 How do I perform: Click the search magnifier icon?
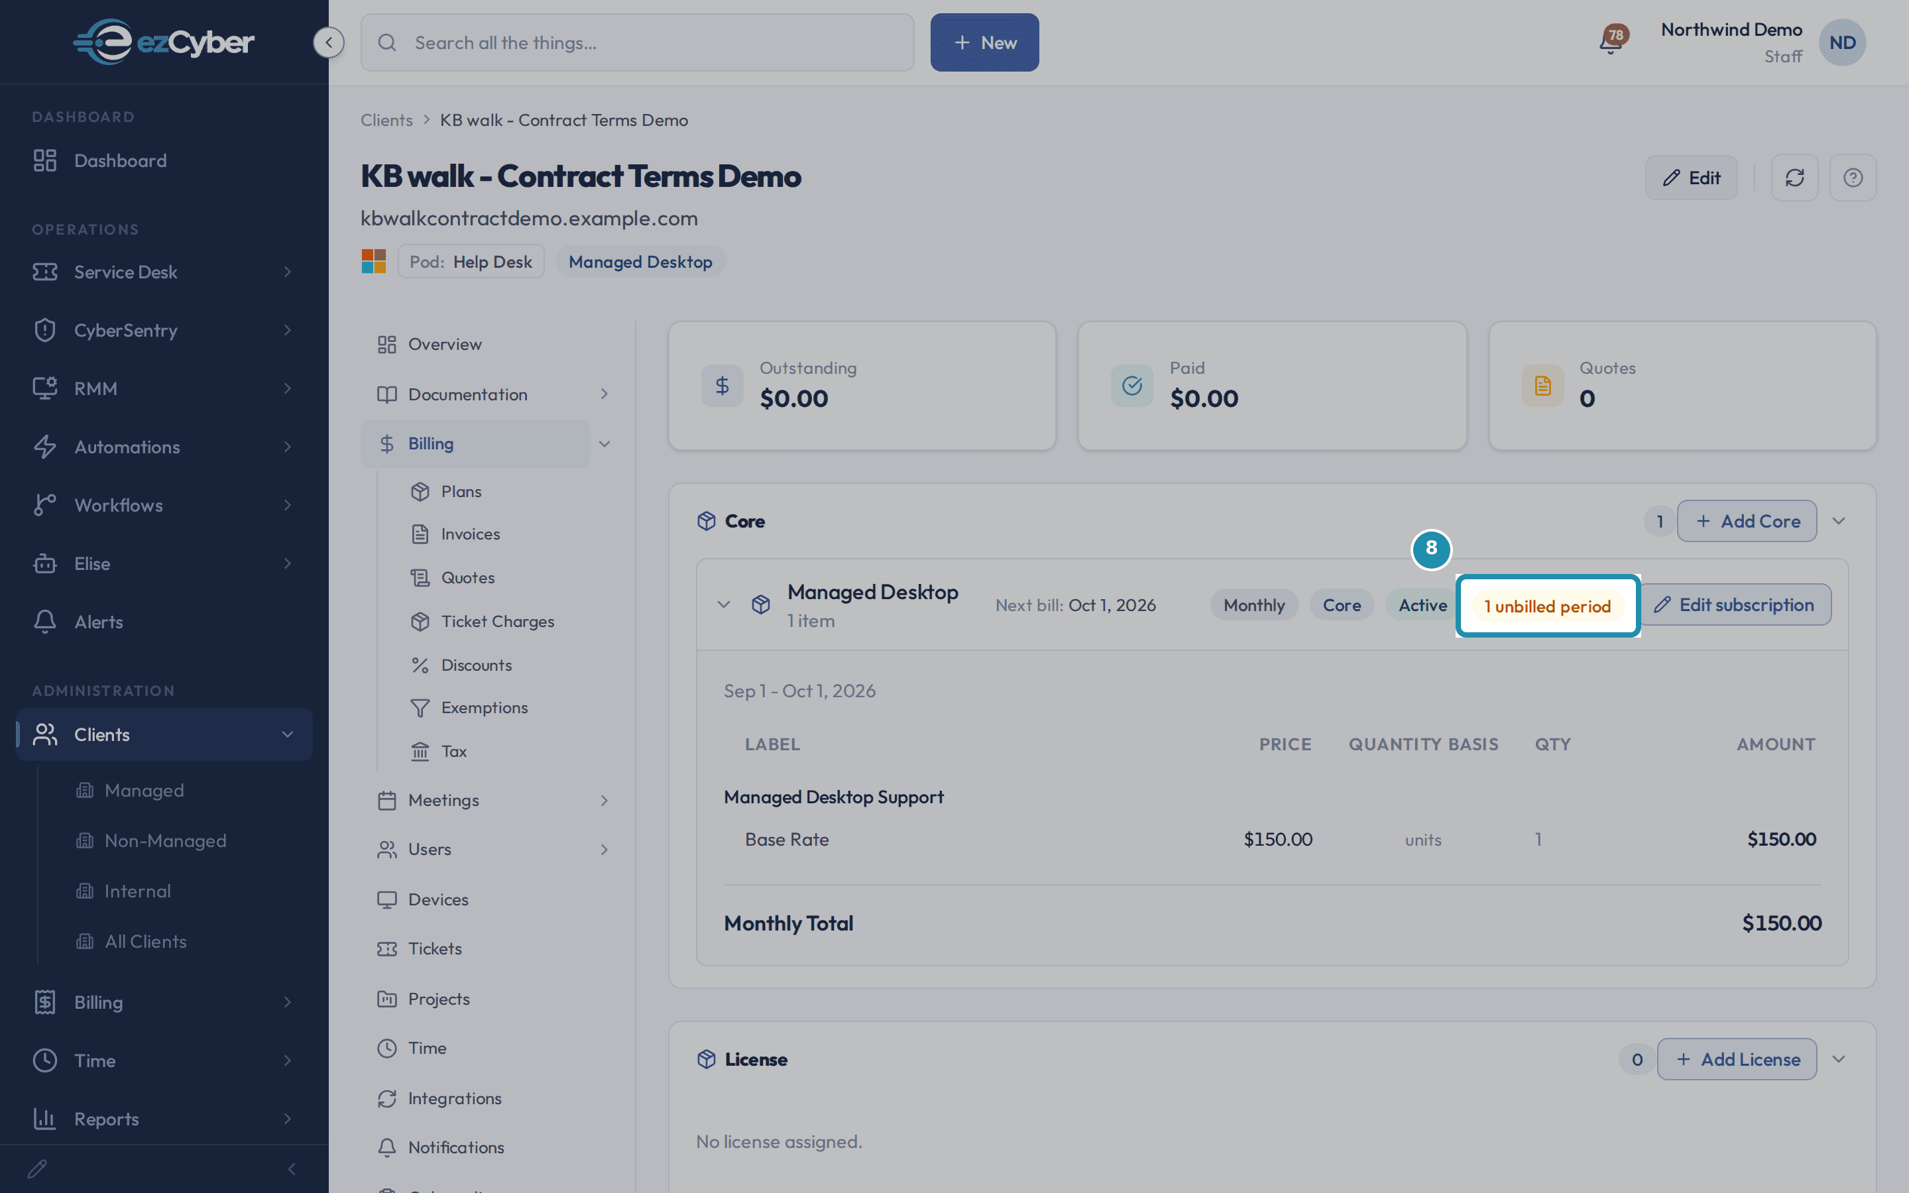click(386, 42)
